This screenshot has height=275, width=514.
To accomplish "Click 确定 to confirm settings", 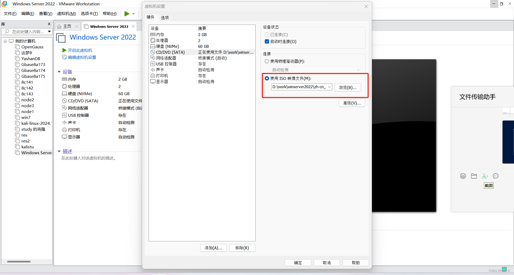I will point(298,263).
